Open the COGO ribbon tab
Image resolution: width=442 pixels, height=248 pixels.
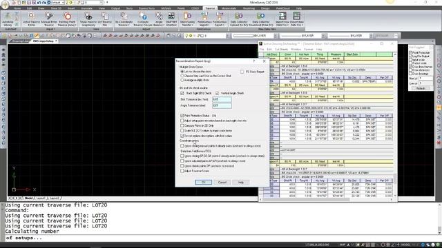[195, 8]
